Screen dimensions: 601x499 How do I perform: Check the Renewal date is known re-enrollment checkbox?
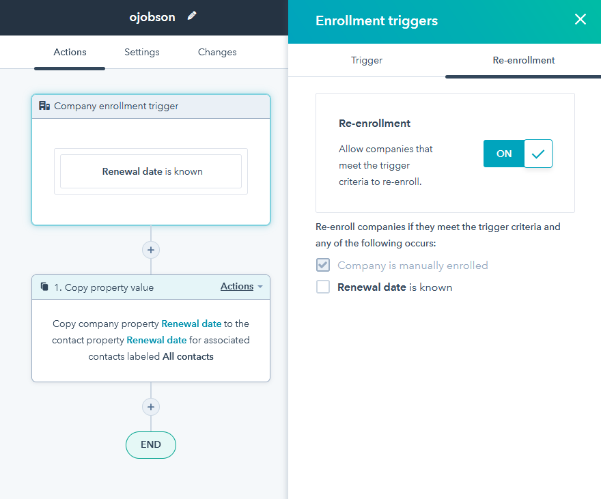[322, 287]
